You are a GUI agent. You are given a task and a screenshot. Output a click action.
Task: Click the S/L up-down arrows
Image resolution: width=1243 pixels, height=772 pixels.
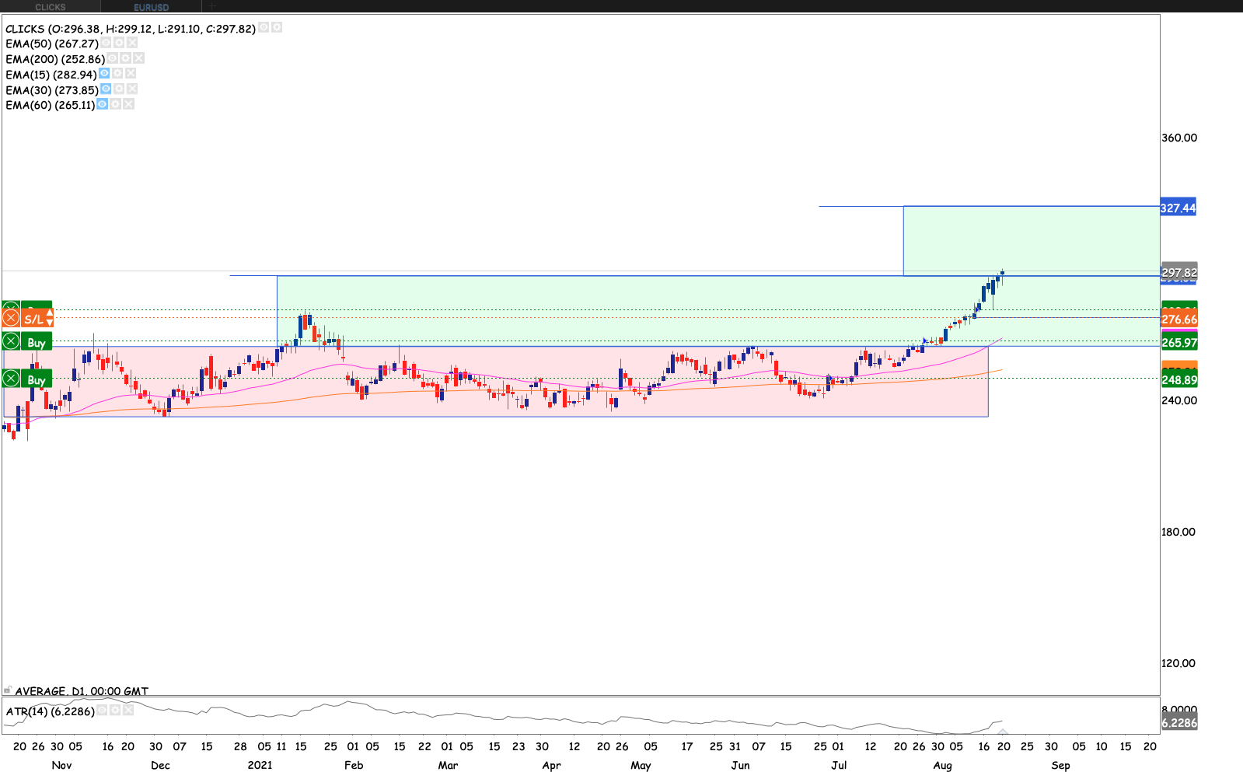(49, 318)
